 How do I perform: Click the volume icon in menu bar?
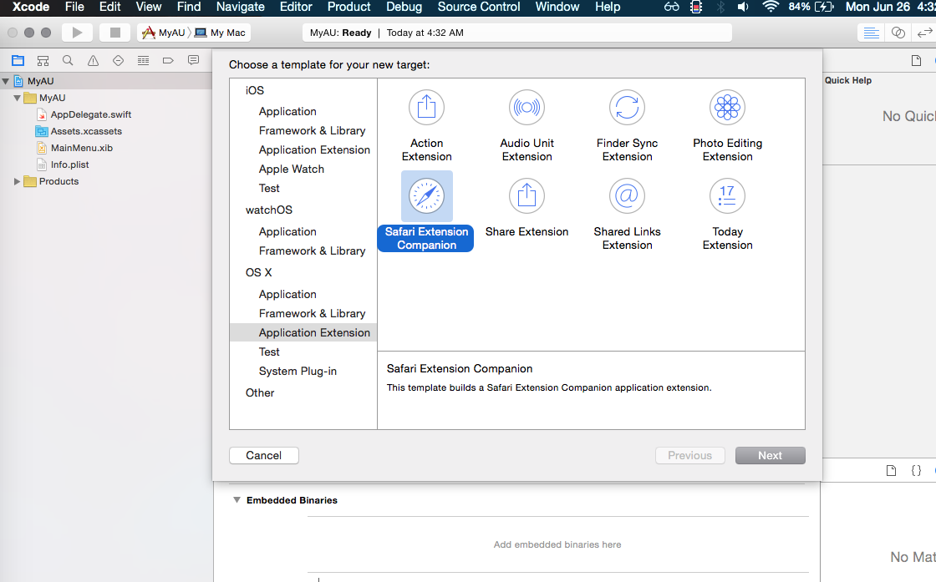point(743,8)
